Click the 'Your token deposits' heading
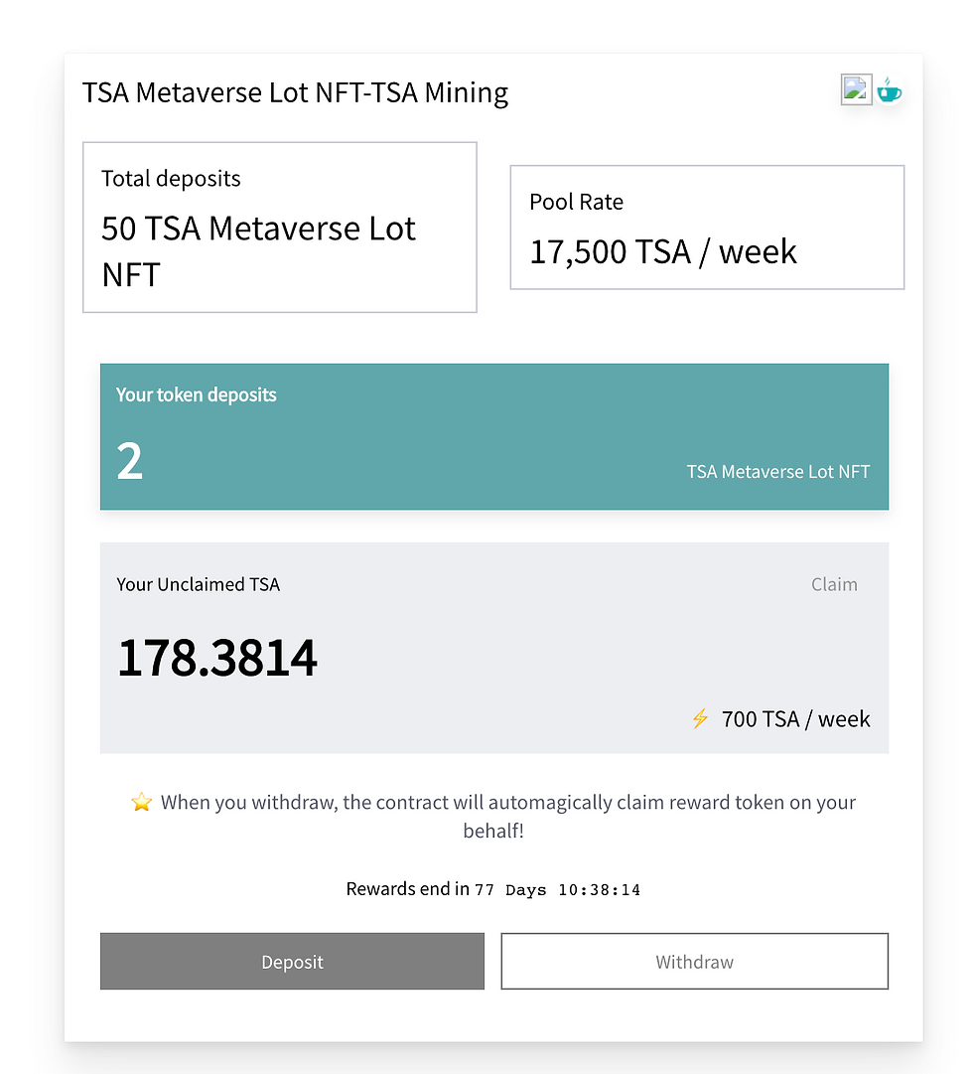Viewport: 973px width, 1074px height. 196,394
